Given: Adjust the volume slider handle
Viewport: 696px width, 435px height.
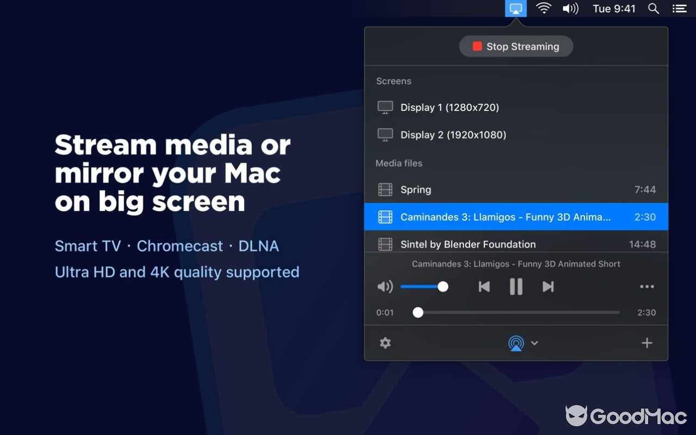Looking at the screenshot, I should pyautogui.click(x=443, y=287).
